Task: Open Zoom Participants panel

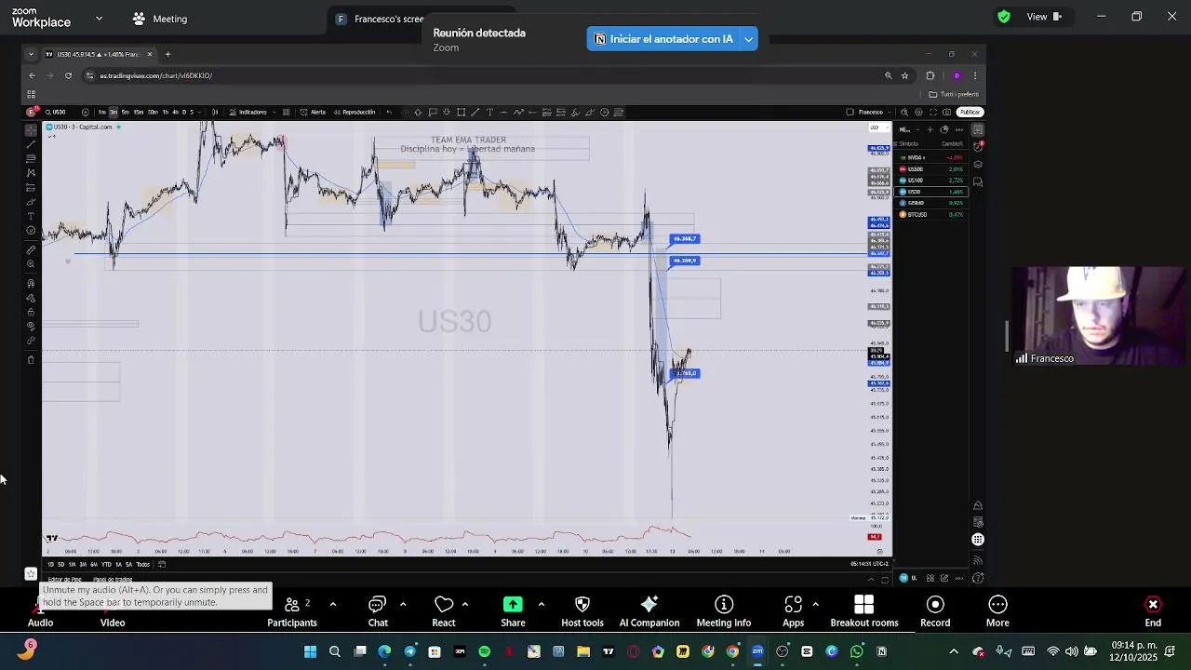Action: click(x=292, y=611)
